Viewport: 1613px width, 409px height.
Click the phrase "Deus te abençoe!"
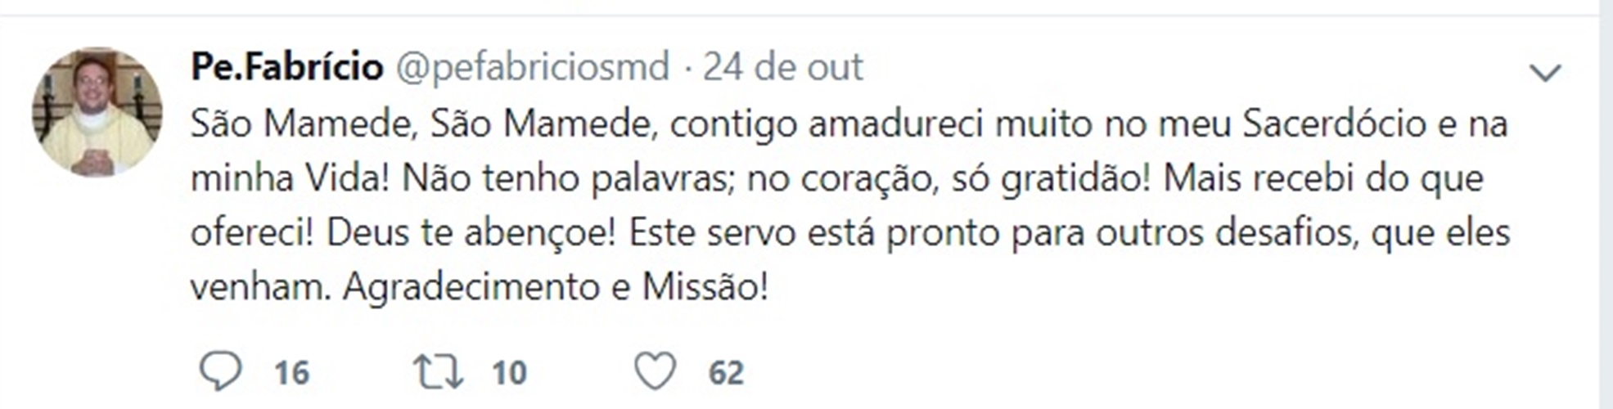pyautogui.click(x=471, y=233)
